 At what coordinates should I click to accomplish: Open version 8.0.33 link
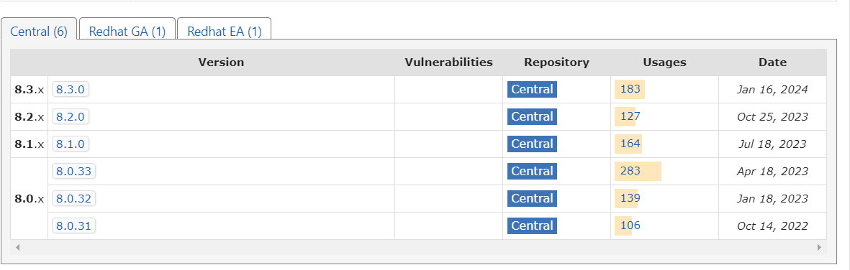click(73, 171)
